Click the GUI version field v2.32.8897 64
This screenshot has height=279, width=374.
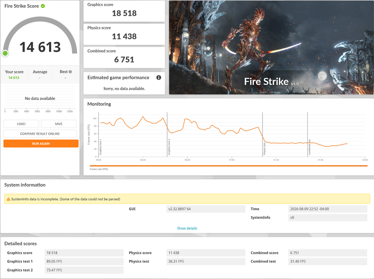click(206, 209)
